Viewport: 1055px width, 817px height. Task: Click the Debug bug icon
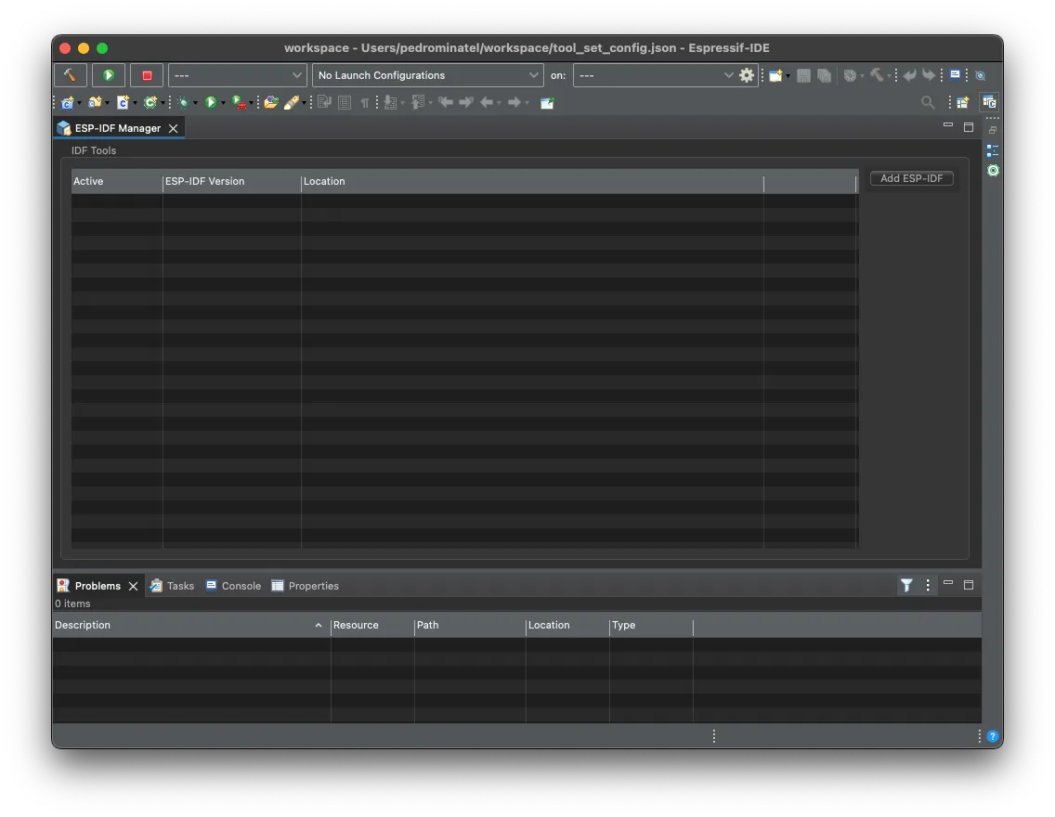coord(184,103)
